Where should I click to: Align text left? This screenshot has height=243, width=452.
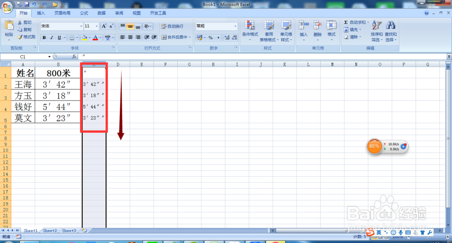(x=123, y=37)
